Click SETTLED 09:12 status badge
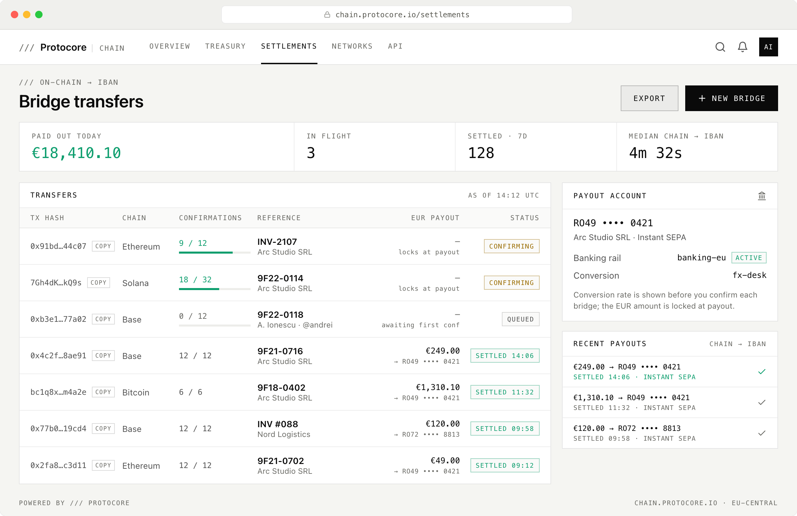797x516 pixels. point(505,465)
